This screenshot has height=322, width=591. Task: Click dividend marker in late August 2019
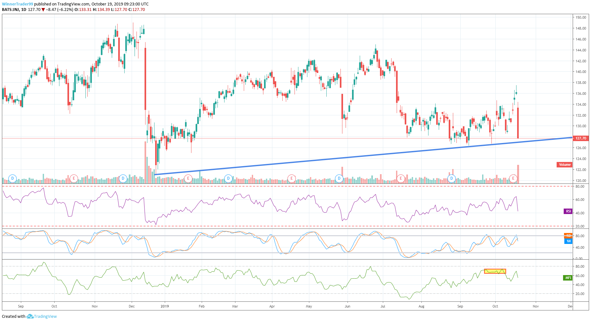coord(452,178)
